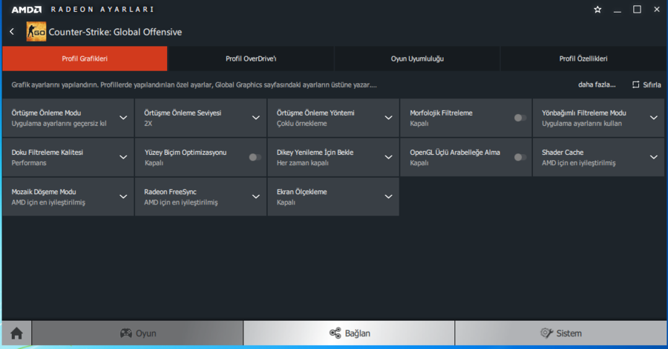This screenshot has height=349, width=668.
Task: Switch to Profil Özellikleri tab
Action: coord(583,59)
